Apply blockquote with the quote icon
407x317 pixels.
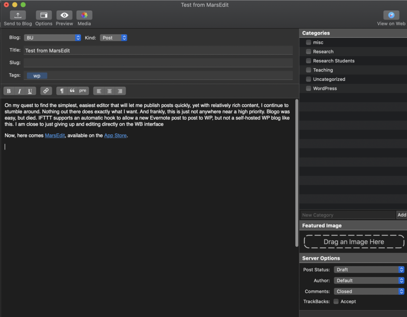click(x=72, y=91)
